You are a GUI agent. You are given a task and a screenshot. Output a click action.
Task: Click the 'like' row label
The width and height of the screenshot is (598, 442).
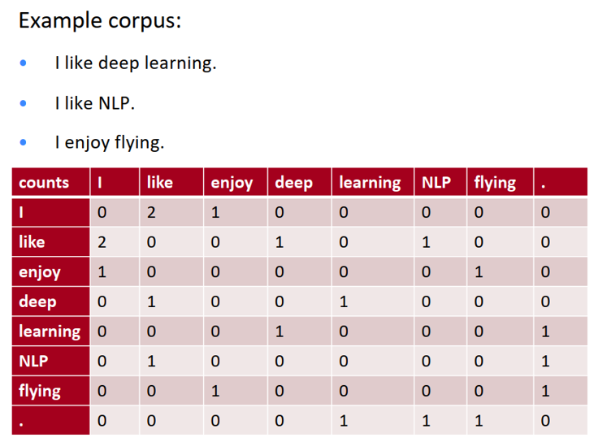tap(32, 242)
